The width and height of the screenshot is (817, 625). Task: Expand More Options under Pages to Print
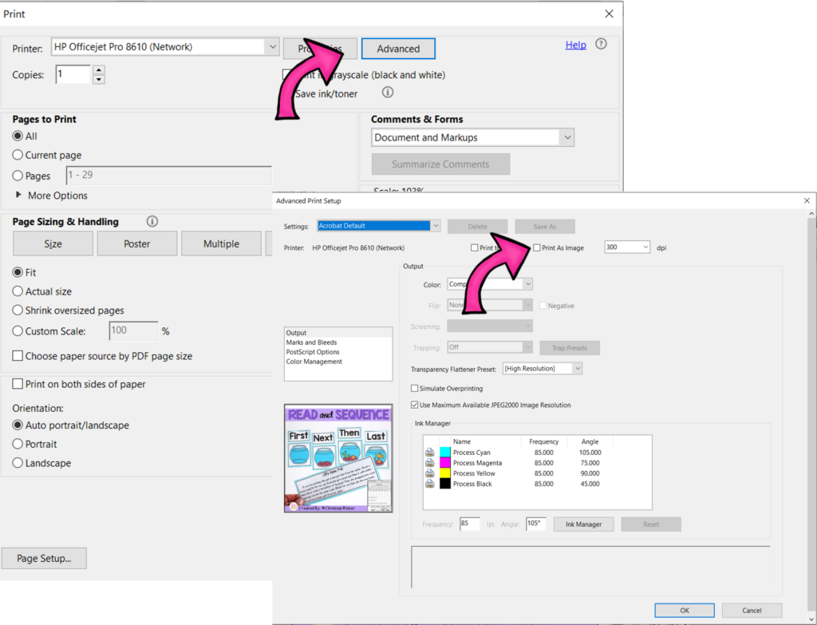click(19, 196)
